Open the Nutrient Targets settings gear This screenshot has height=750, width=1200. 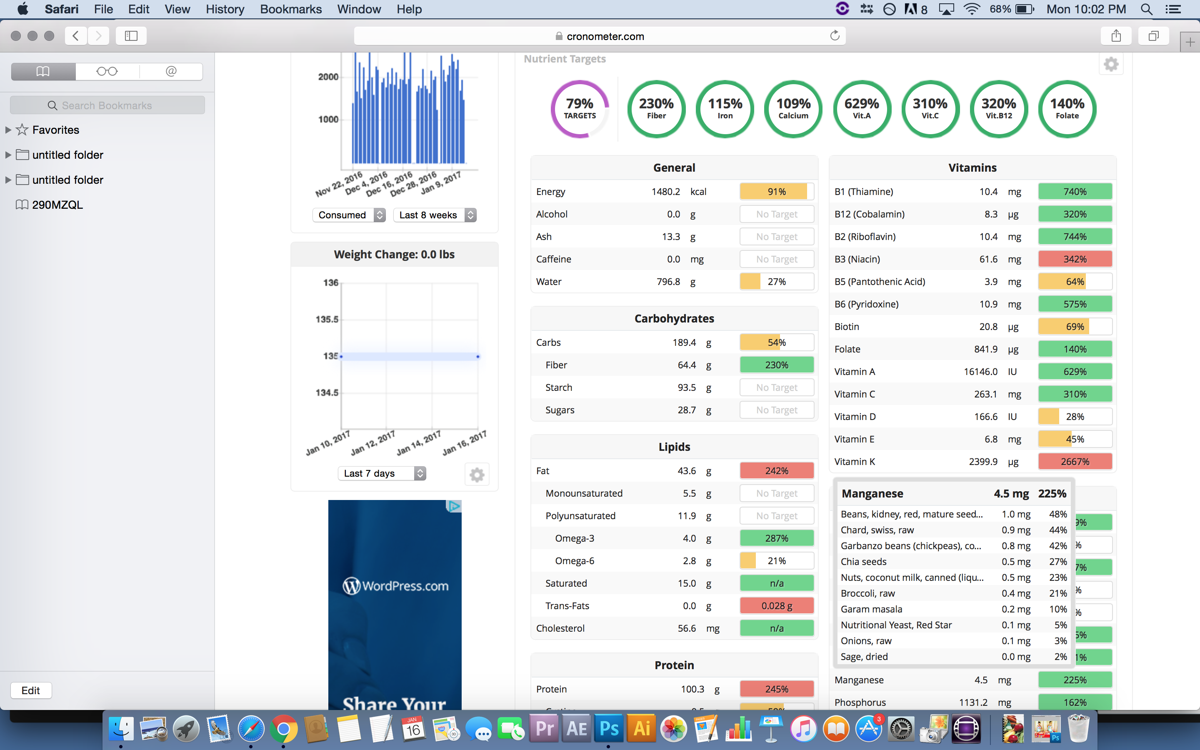point(1111,65)
